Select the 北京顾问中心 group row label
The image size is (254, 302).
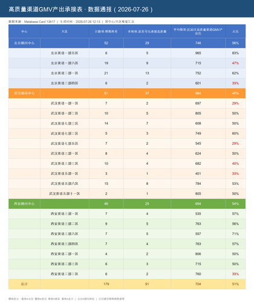pos(24,43)
